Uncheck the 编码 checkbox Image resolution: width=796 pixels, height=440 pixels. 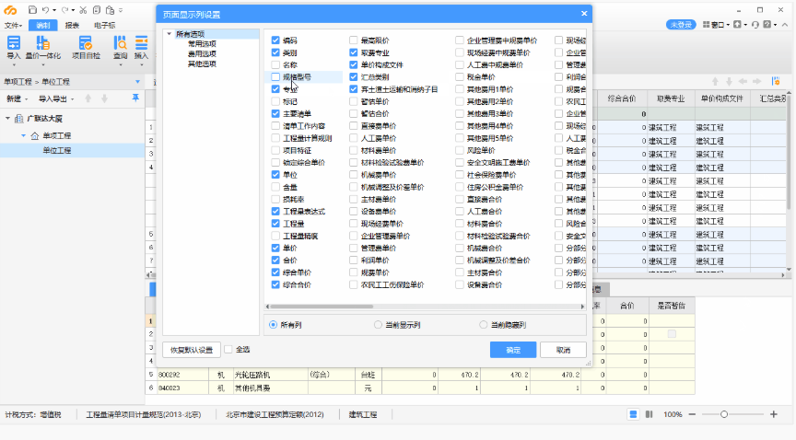pos(275,41)
